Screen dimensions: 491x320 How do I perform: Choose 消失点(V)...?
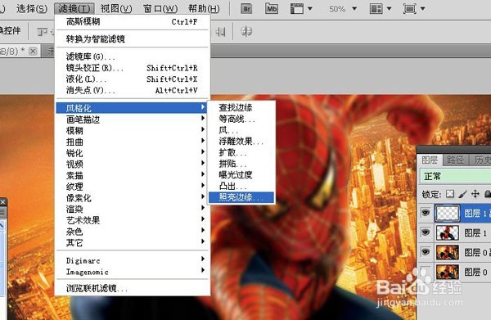(132, 91)
